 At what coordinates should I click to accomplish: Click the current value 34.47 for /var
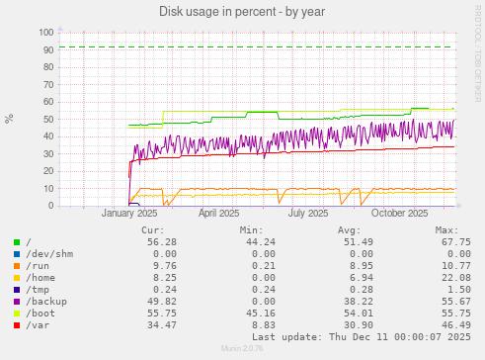point(162,325)
